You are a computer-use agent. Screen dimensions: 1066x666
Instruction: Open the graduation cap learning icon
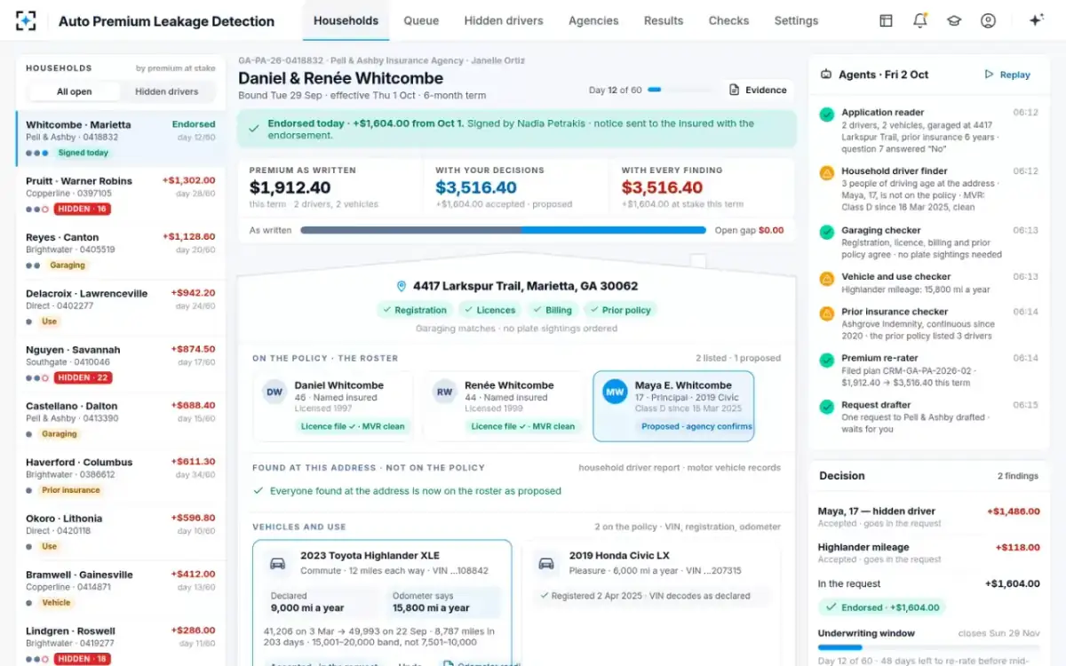coord(954,20)
